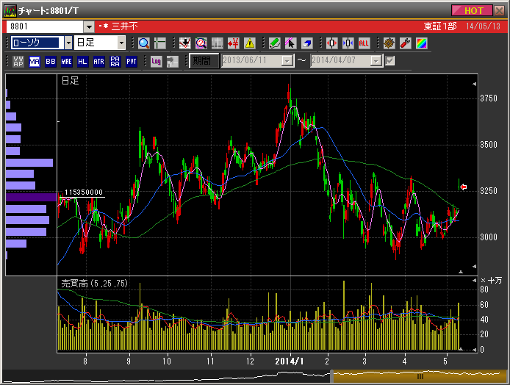This screenshot has height=385, width=510.
Task: Open the red wrench settings tool
Action: pyautogui.click(x=405, y=43)
